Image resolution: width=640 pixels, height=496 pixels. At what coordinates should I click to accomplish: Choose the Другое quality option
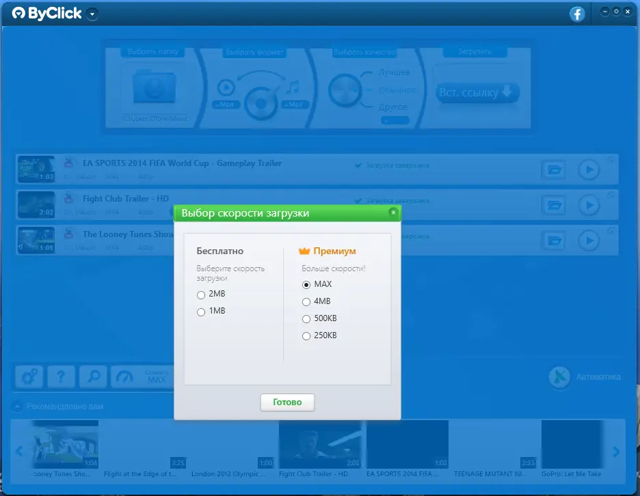pos(393,107)
